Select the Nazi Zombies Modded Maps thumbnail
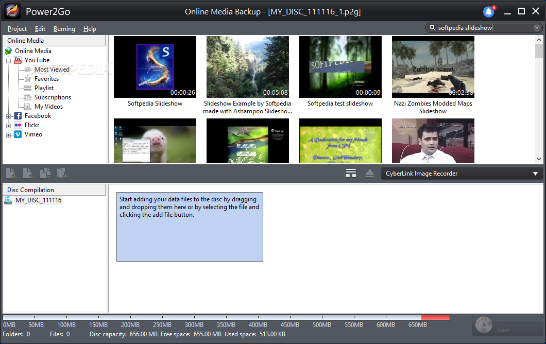The image size is (546, 344). (x=433, y=67)
